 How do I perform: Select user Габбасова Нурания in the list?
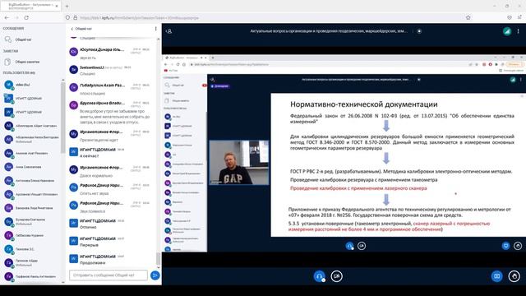point(33,236)
